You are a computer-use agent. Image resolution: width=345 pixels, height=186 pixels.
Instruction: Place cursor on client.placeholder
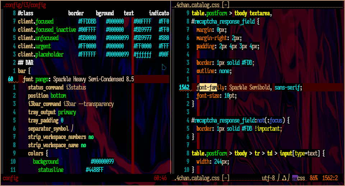point(41,54)
